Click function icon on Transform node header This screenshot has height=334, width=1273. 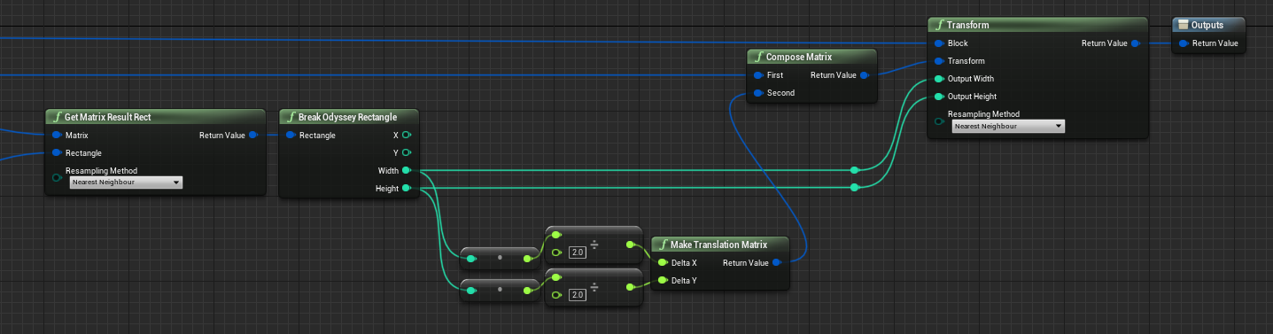click(939, 25)
